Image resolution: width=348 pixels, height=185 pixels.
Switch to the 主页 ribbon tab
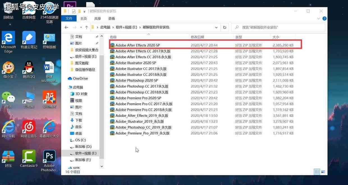[x=84, y=19]
